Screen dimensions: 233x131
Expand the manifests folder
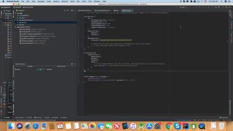[x=18, y=15]
